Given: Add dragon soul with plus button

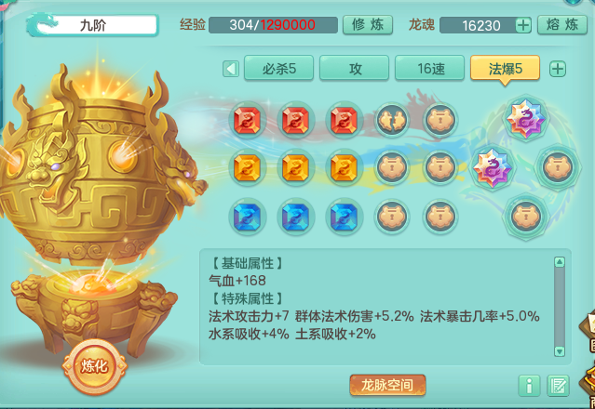Looking at the screenshot, I should [x=523, y=25].
